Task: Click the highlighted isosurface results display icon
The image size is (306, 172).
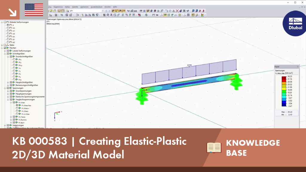Action: pyautogui.click(x=165, y=15)
